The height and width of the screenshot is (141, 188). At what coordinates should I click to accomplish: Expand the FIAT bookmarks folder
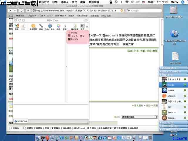pos(41,16)
